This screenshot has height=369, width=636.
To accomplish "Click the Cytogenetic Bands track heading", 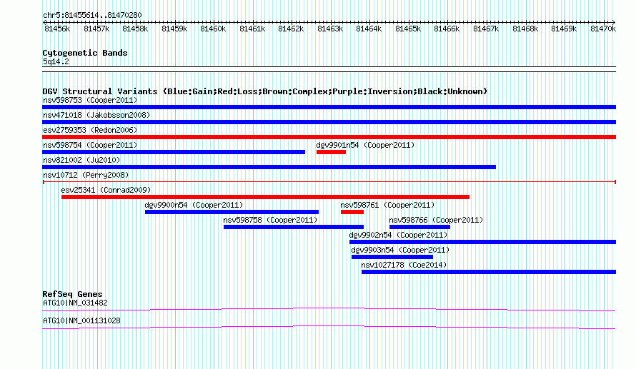I will (x=85, y=53).
